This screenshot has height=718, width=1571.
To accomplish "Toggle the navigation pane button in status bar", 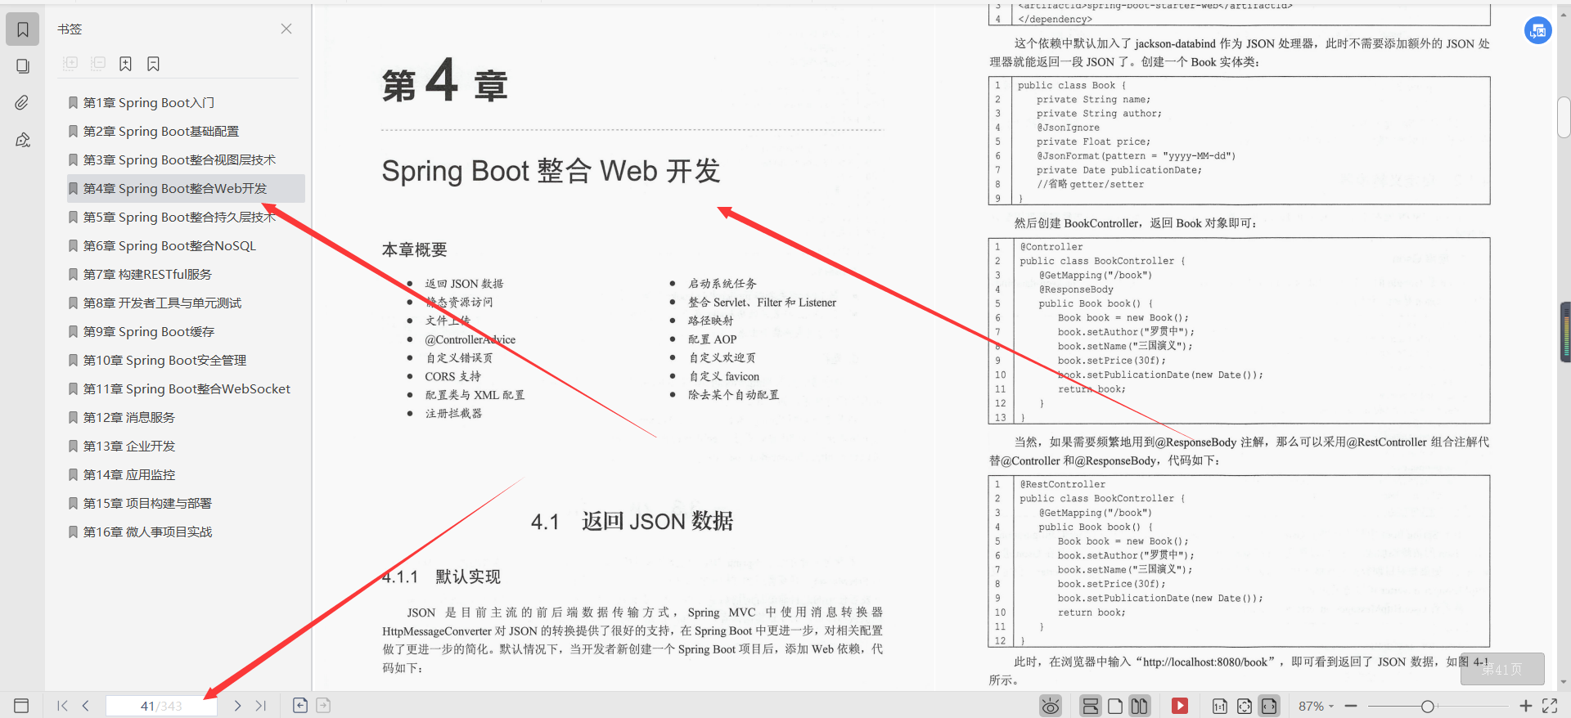I will 22,706.
